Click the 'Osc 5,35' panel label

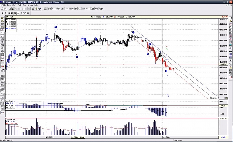9,101
